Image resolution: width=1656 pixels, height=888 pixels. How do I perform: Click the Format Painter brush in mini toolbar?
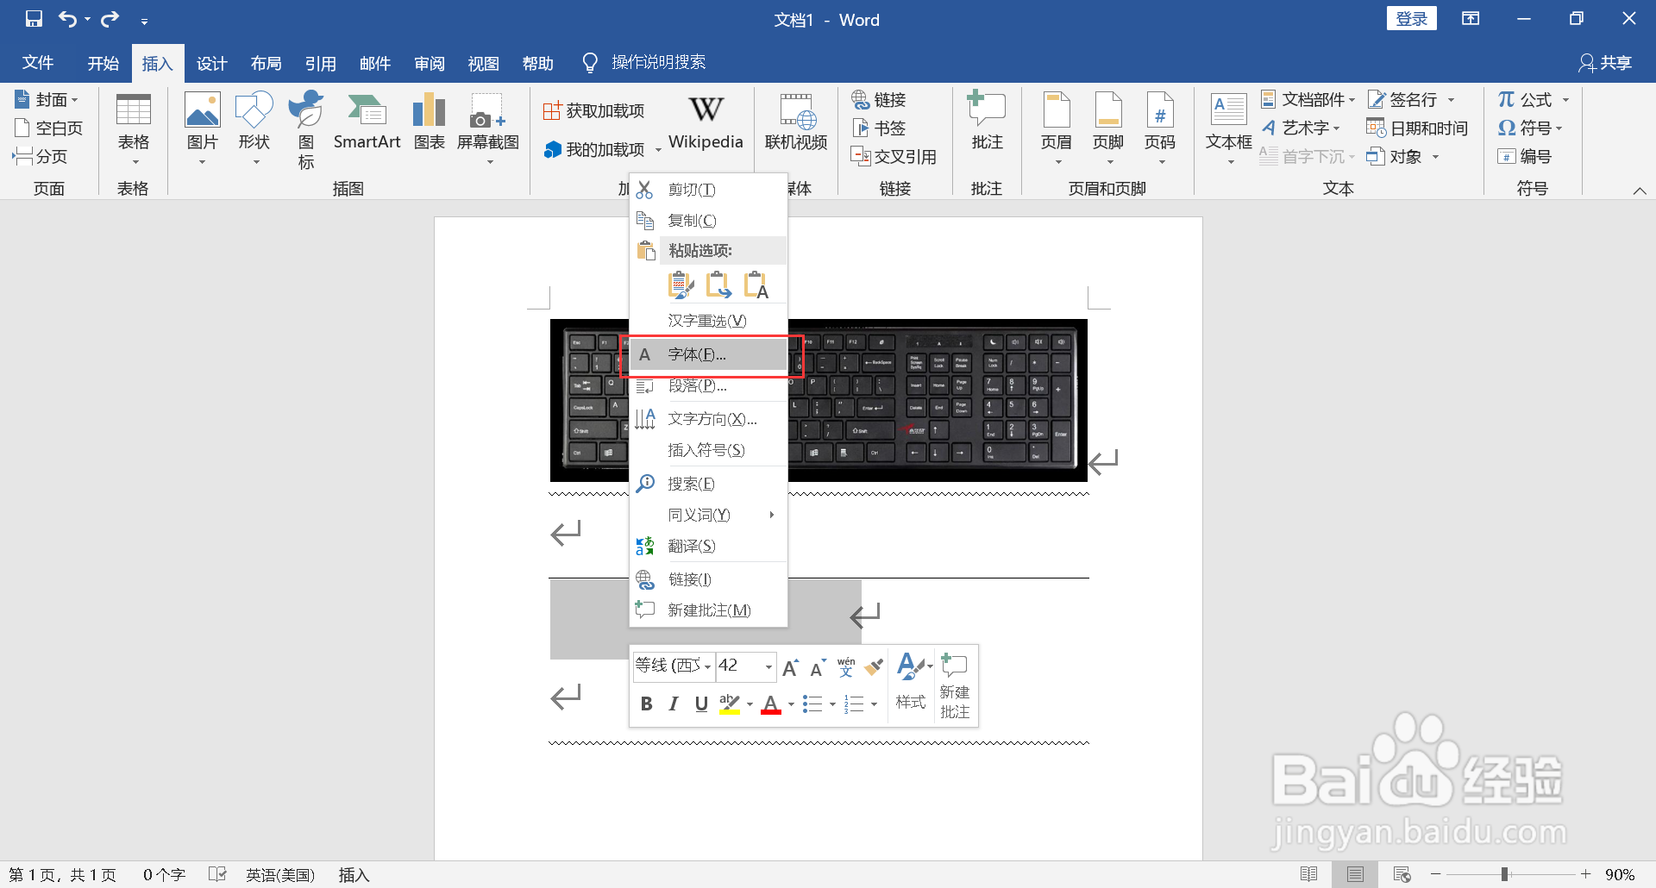point(874,666)
